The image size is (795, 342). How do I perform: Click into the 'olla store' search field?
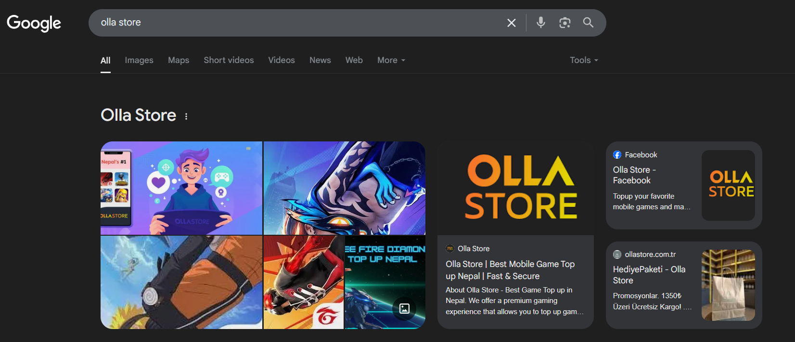tap(298, 23)
